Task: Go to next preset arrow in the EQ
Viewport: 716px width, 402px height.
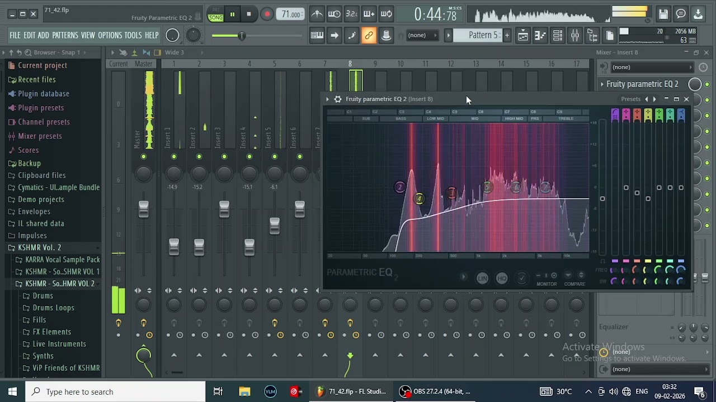Action: click(654, 99)
